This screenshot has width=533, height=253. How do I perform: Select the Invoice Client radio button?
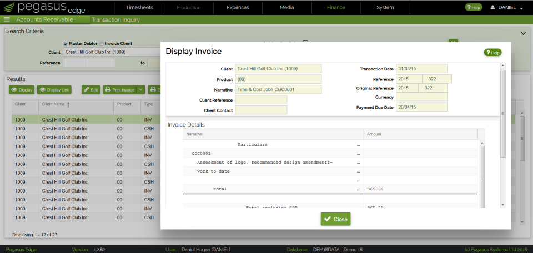tap(101, 43)
